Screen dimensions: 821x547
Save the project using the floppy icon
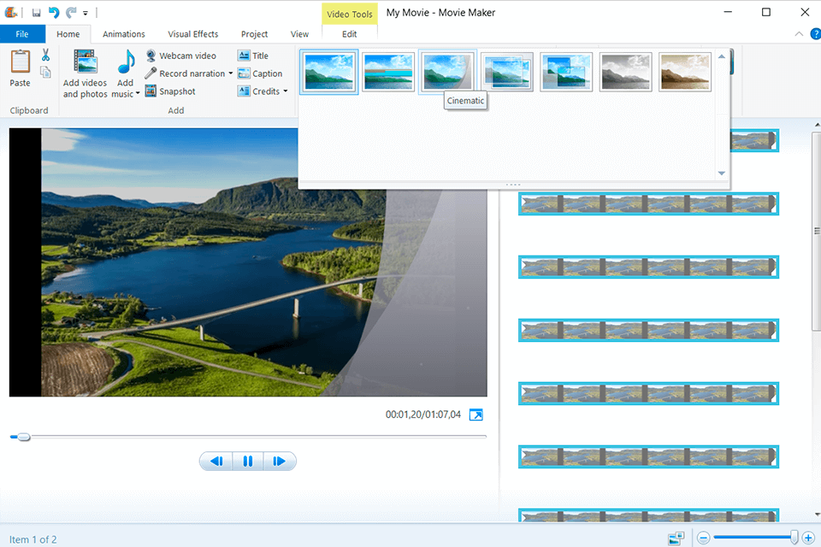(x=37, y=13)
